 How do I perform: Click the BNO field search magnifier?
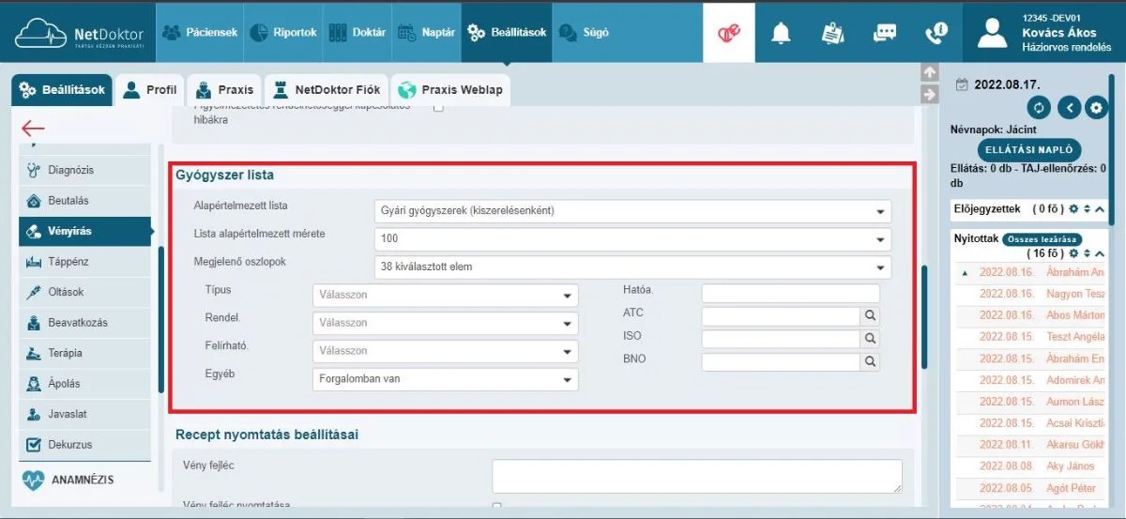tap(870, 361)
